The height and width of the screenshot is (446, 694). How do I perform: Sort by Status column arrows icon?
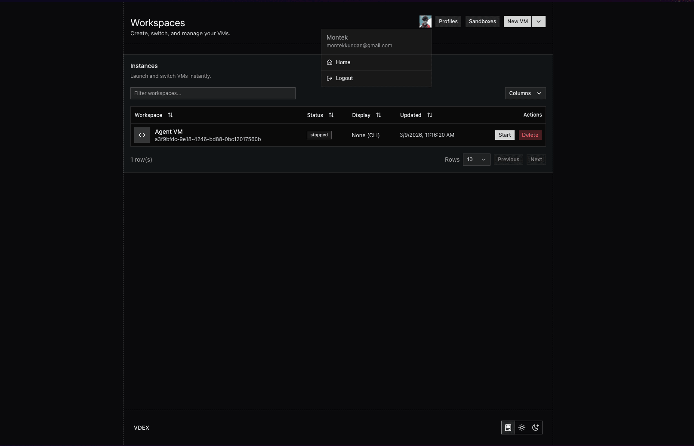coord(331,115)
